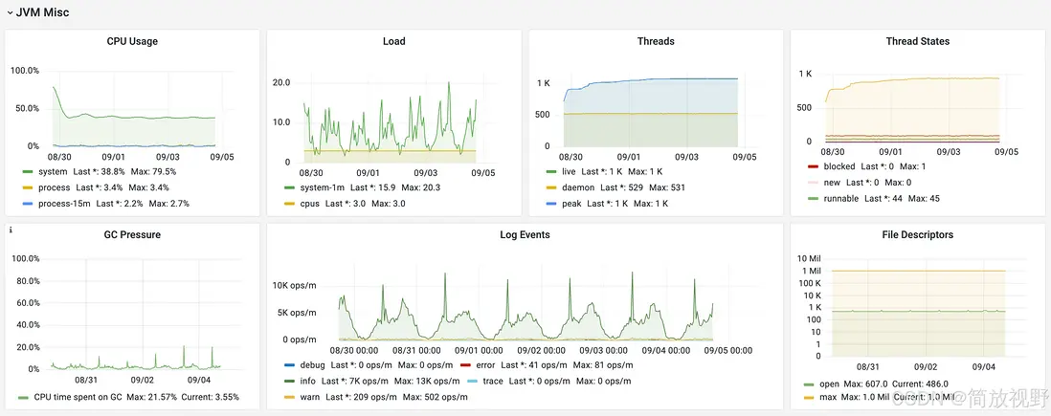Click the green runnable series legend icon

tap(813, 199)
